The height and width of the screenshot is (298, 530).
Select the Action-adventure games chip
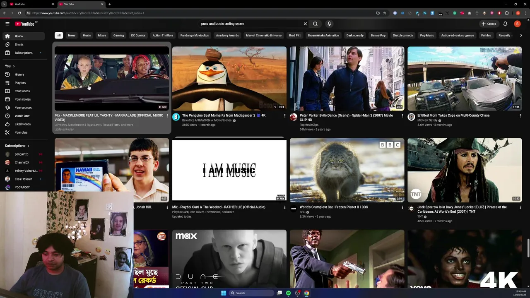(458, 35)
